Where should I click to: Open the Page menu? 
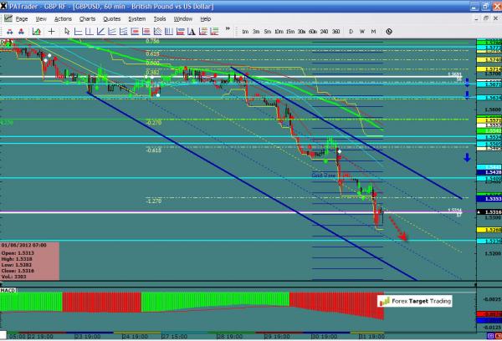pyautogui.click(x=21, y=18)
